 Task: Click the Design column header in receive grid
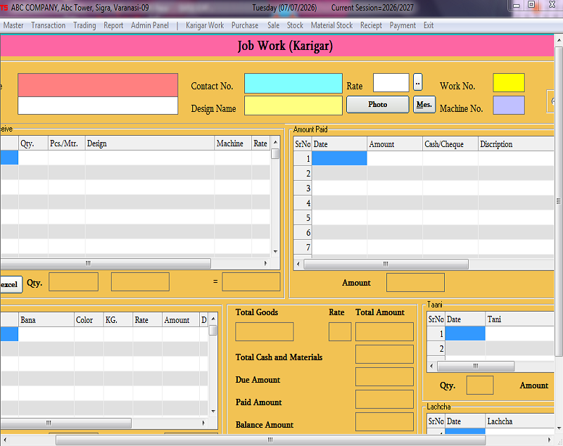tap(150, 144)
